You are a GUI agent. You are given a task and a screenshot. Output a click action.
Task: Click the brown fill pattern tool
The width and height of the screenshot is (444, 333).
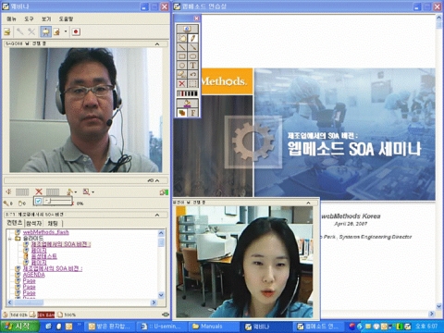[182, 113]
